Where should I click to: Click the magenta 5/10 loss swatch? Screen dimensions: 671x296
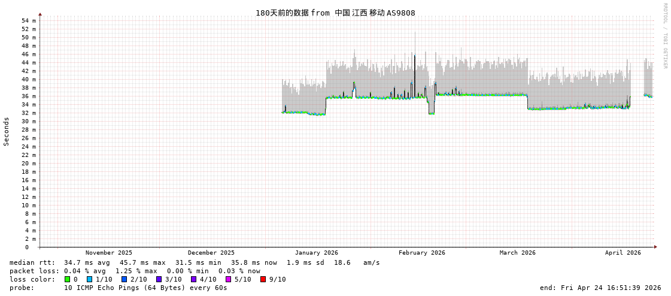[x=228, y=279]
